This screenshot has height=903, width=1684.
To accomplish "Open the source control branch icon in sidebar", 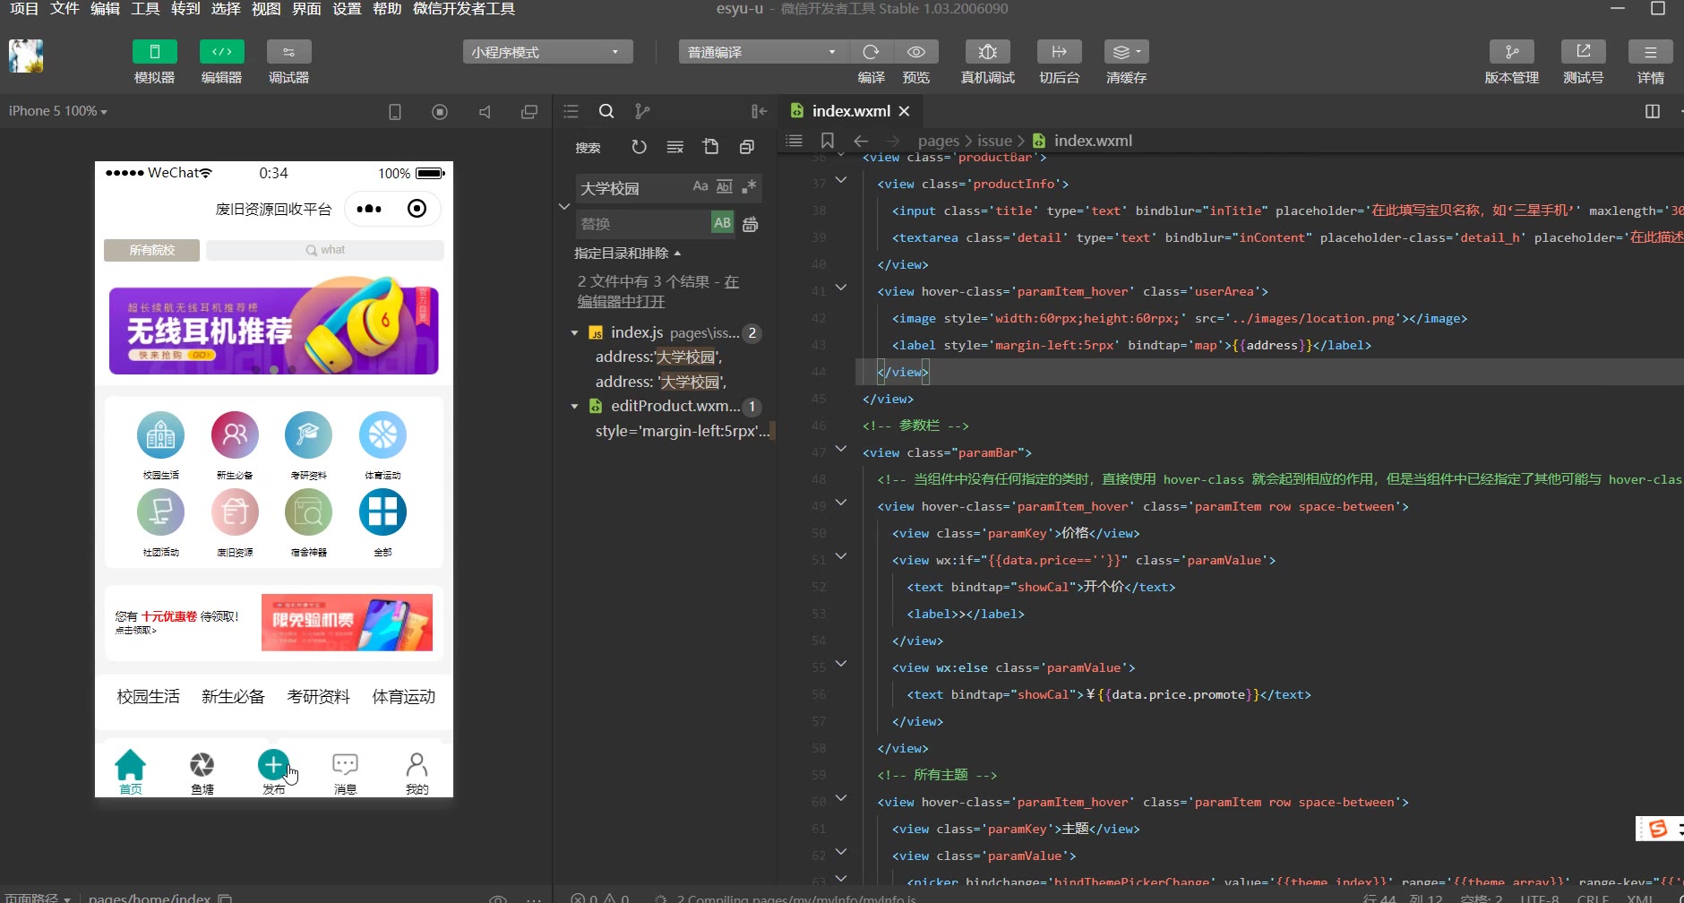I will [x=642, y=111].
